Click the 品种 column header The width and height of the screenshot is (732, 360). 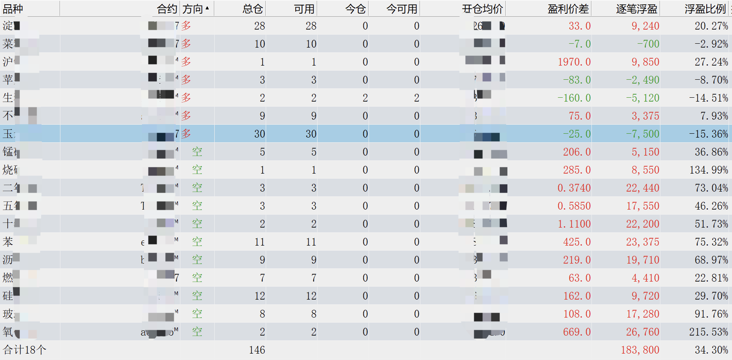(x=13, y=9)
